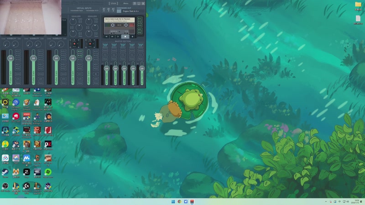Enable A1 on first hardware input strip
Screen dimensions: 365x205
point(18,51)
